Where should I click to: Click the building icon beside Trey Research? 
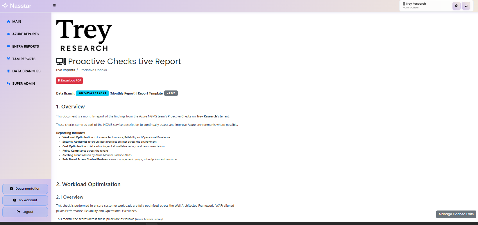(404, 4)
